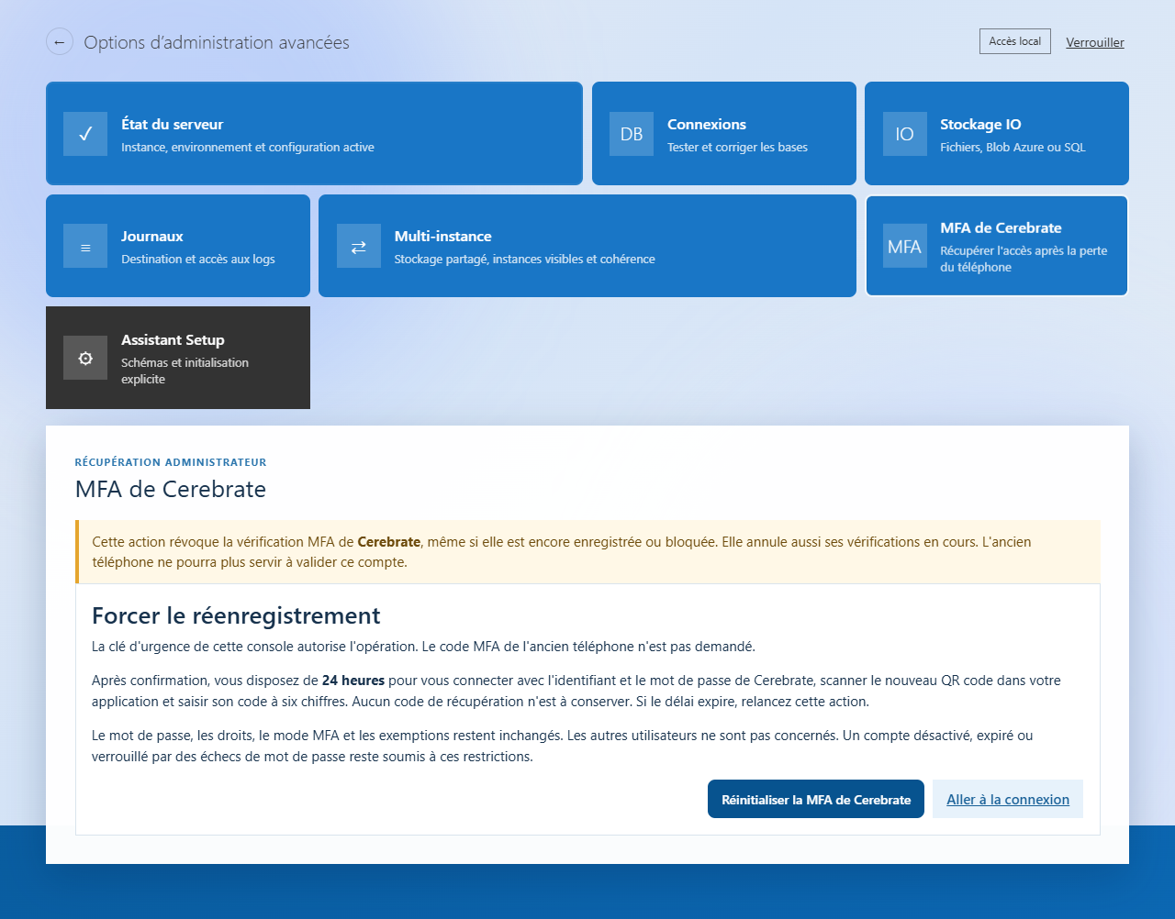Click the Options d'administration avancées heading
The width and height of the screenshot is (1175, 919).
coord(217,42)
